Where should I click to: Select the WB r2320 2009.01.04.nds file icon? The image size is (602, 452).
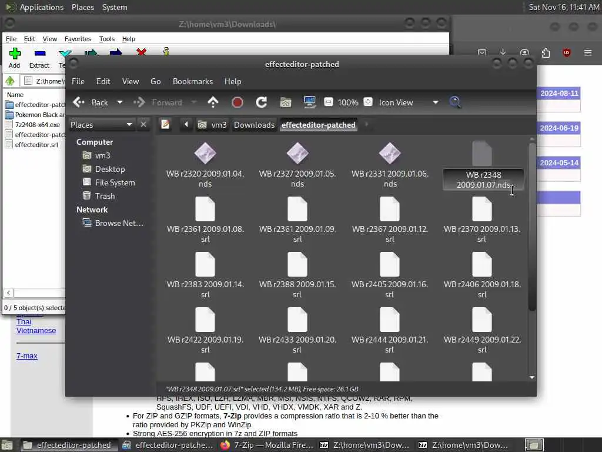[x=205, y=154]
